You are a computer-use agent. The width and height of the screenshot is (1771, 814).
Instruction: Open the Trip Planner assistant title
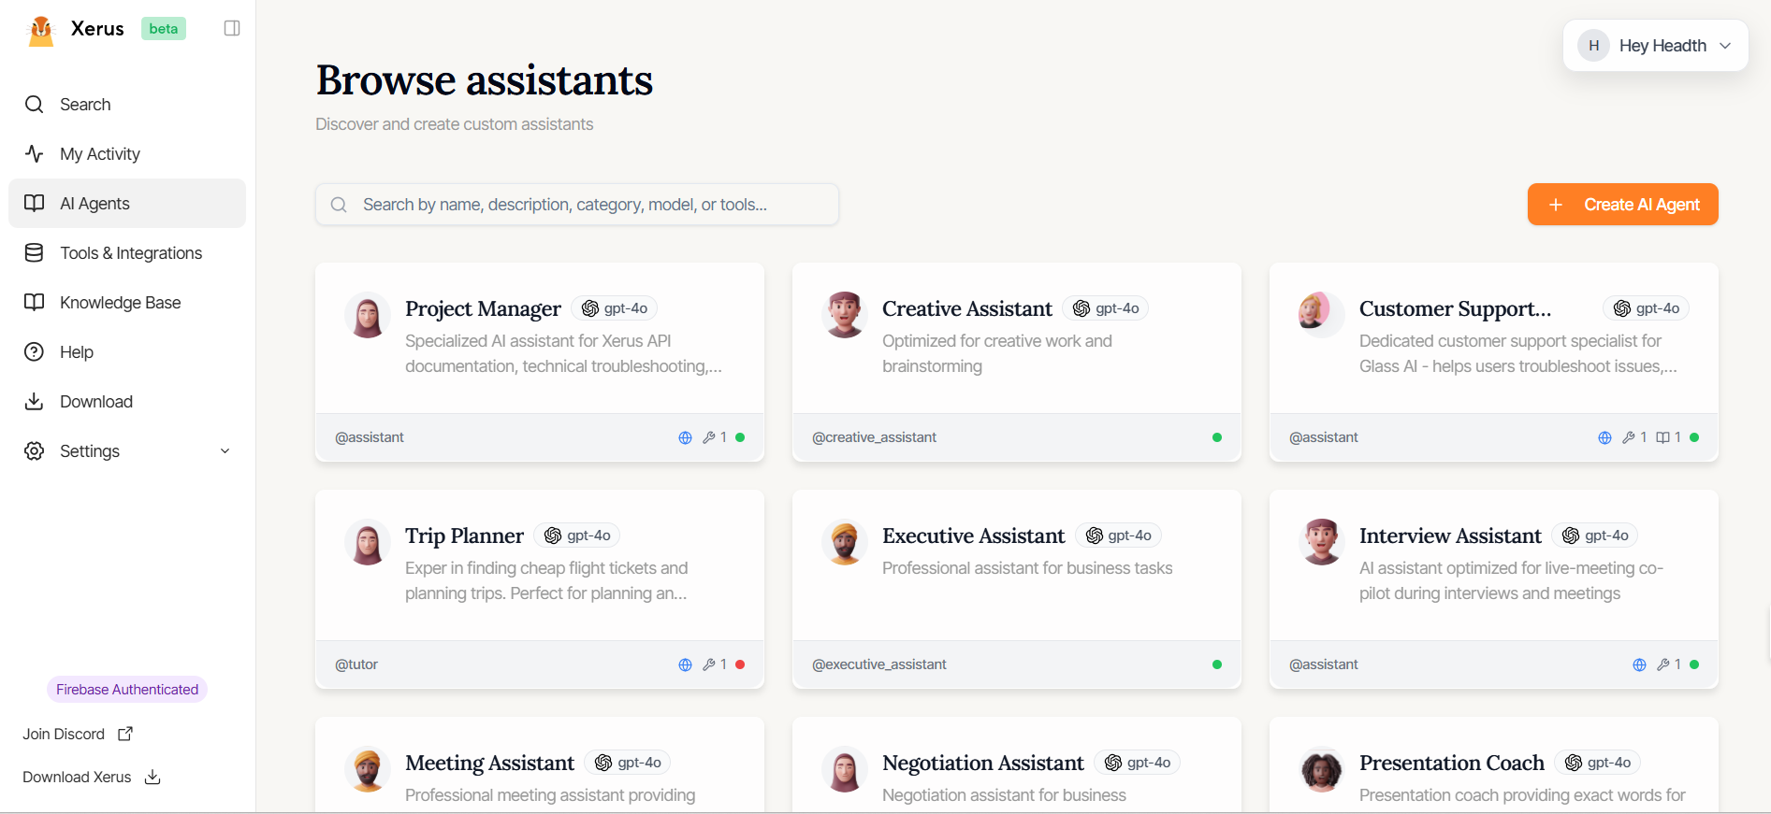point(464,536)
